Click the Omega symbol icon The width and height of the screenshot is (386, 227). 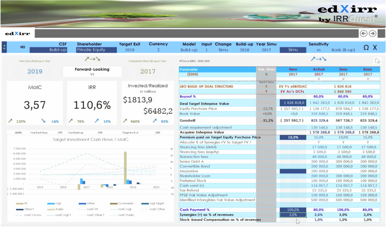366,47
